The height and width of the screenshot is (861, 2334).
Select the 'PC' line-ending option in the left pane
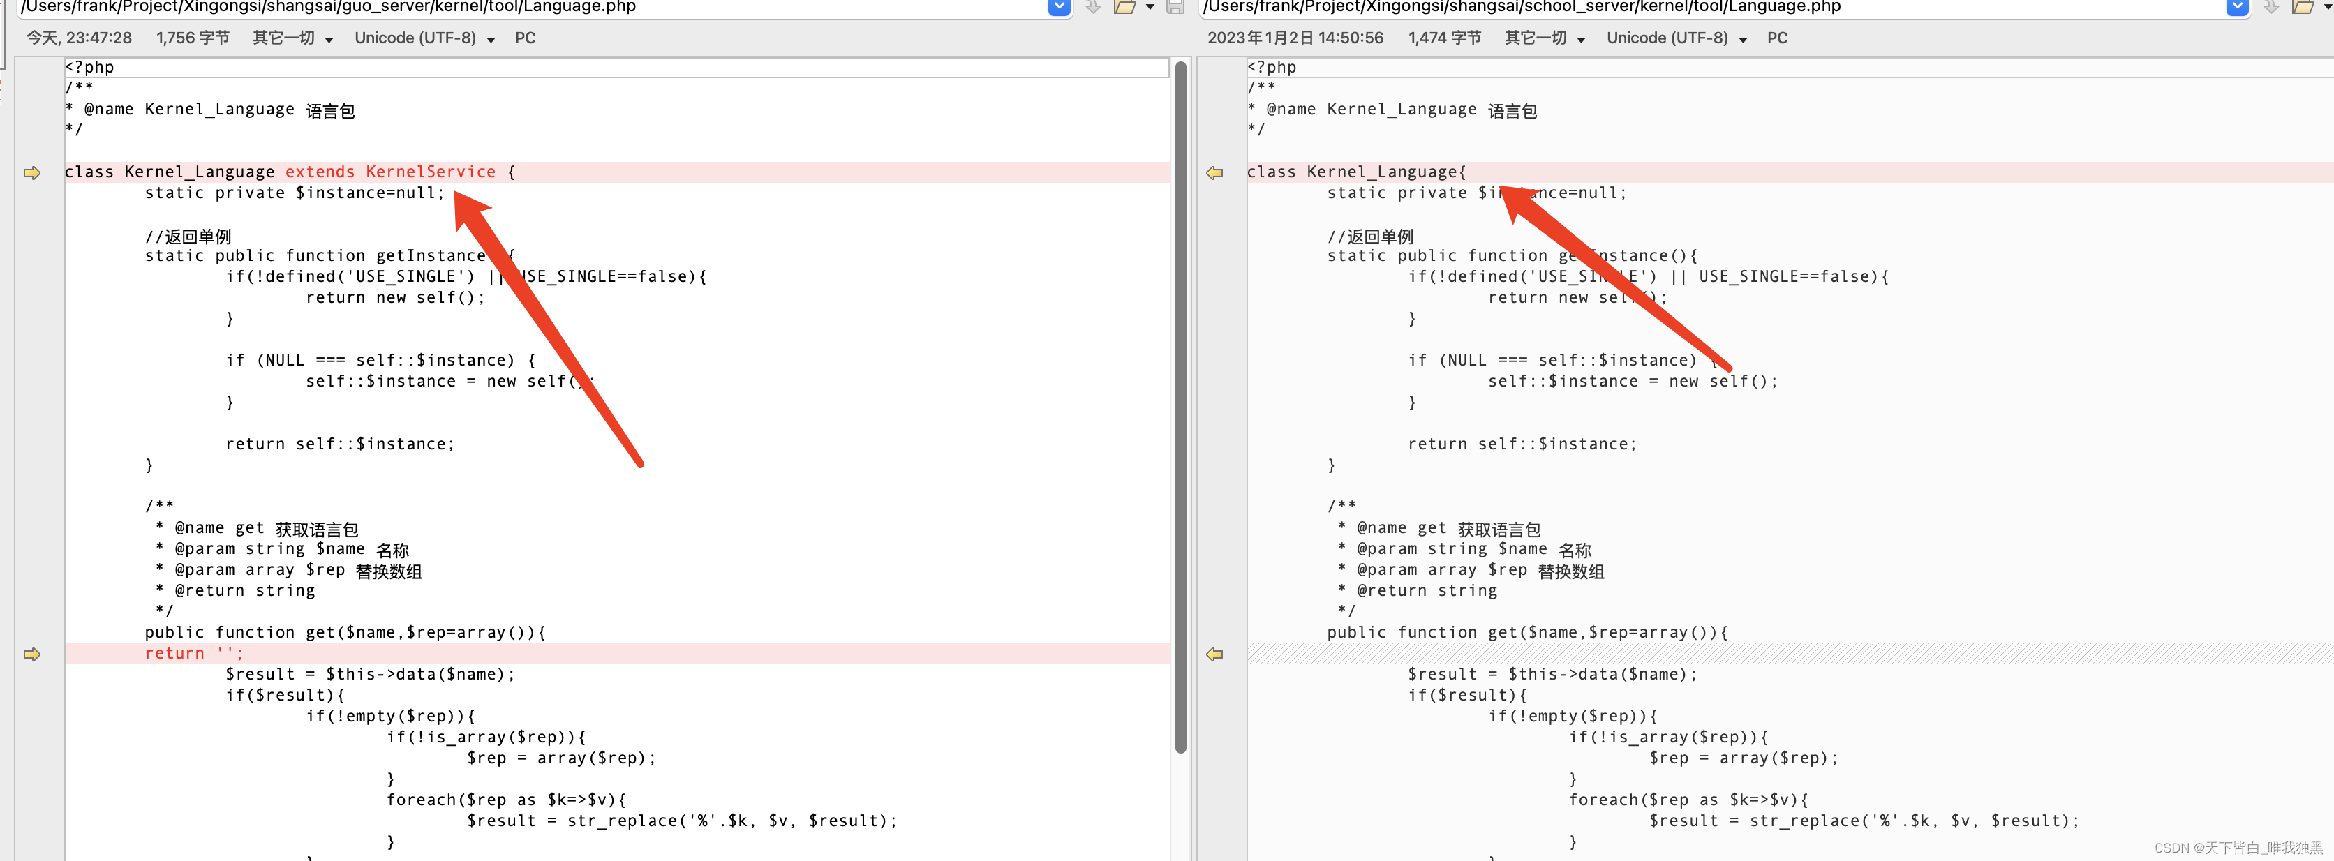525,38
